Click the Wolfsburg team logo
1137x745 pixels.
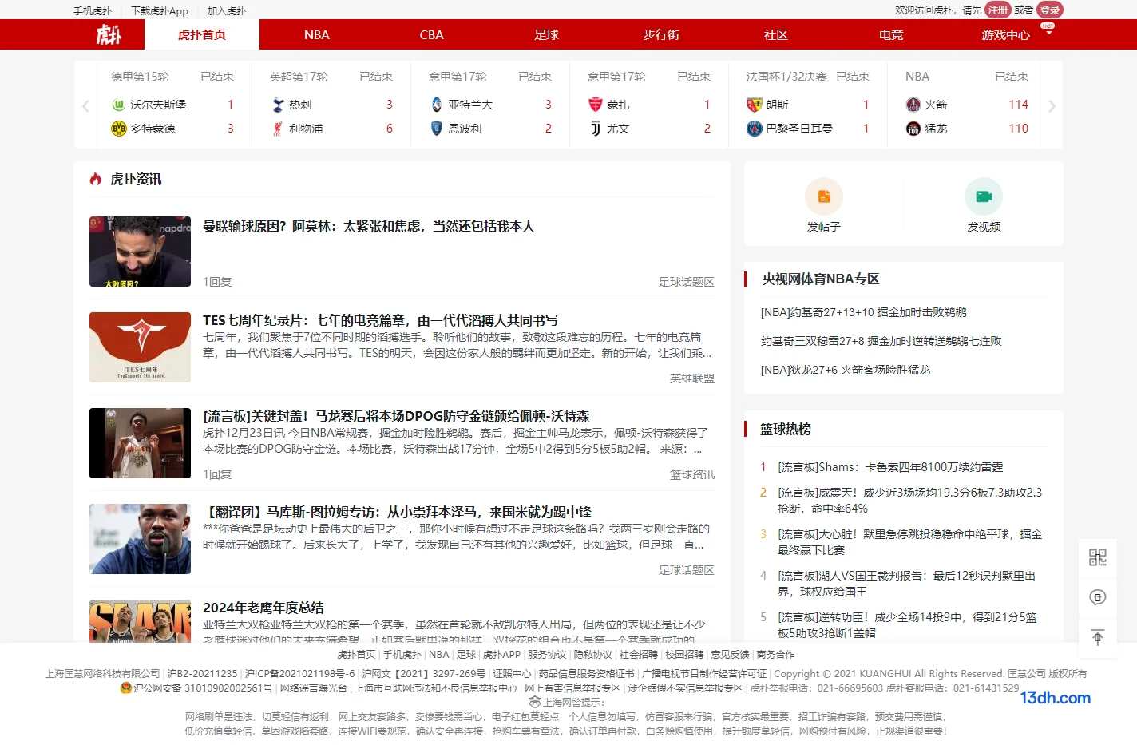point(118,105)
